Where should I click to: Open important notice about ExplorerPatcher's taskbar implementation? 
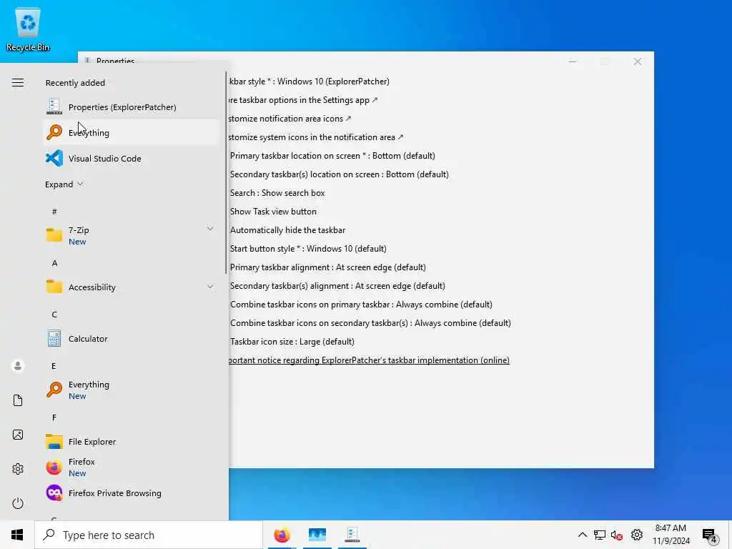coord(370,360)
